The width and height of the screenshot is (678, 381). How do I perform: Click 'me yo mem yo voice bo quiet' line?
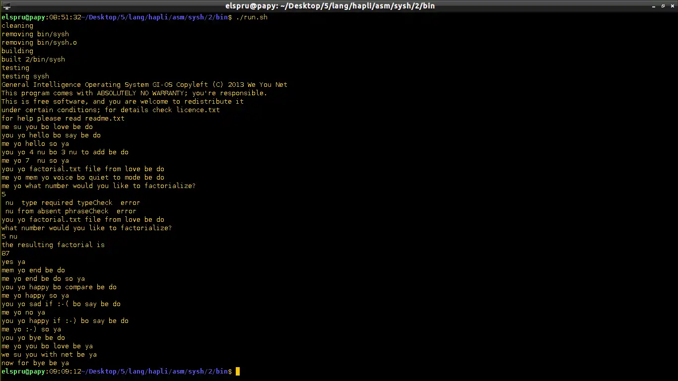pos(83,178)
